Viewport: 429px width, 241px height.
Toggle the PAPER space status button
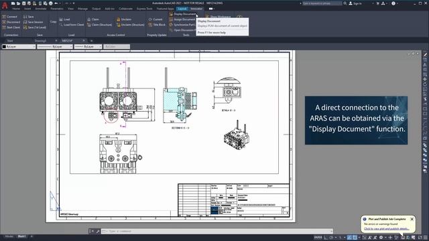318,237
